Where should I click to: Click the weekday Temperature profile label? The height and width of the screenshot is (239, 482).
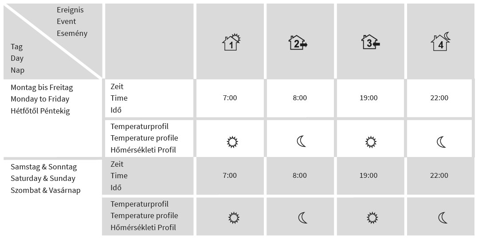tap(144, 138)
